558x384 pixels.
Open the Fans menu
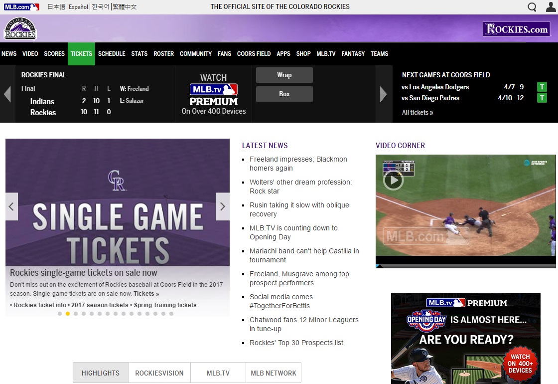point(225,54)
